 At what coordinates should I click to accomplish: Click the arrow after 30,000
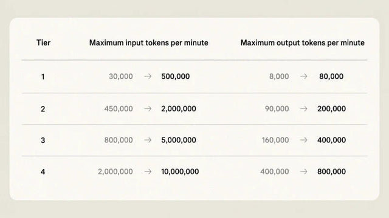(148, 76)
